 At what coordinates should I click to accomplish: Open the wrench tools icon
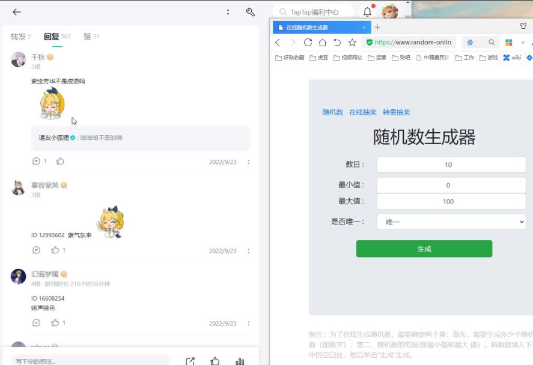tap(251, 12)
